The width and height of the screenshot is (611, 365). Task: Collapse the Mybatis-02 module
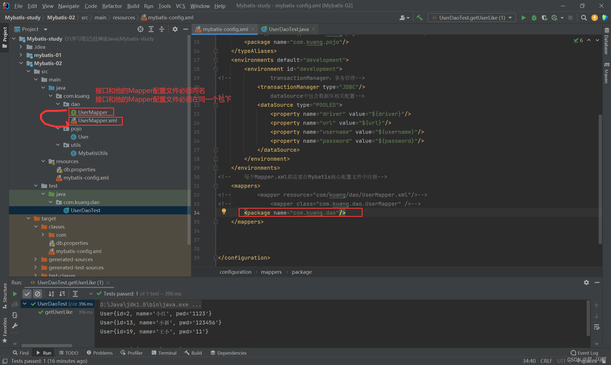click(x=21, y=63)
